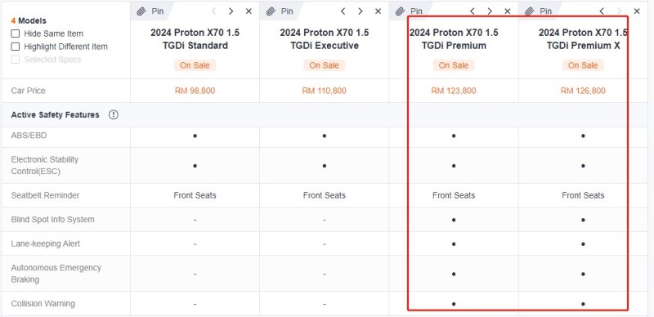
Task: Open Active Safety Features info icon
Action: pyautogui.click(x=114, y=114)
